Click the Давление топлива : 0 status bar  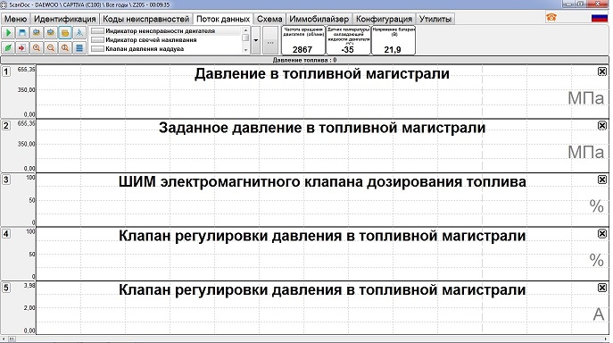(304, 60)
